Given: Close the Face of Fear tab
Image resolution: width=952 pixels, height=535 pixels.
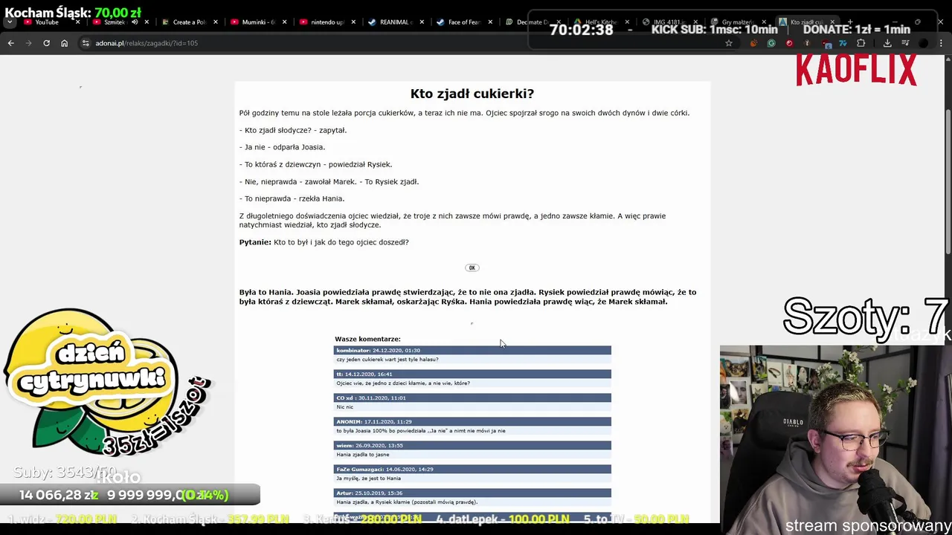Looking at the screenshot, I should pos(490,22).
